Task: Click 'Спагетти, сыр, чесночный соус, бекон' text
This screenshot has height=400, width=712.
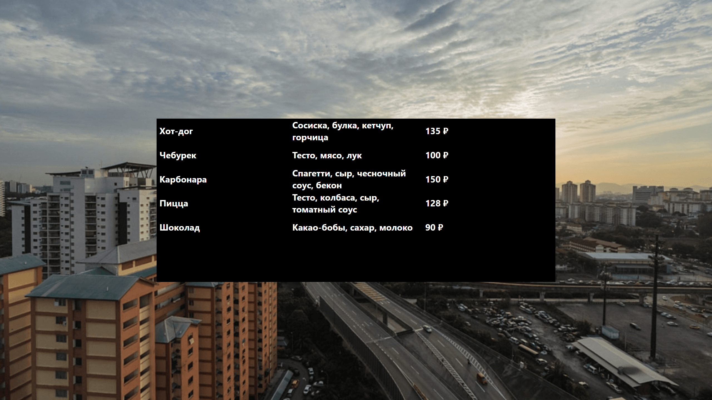Action: (x=349, y=179)
